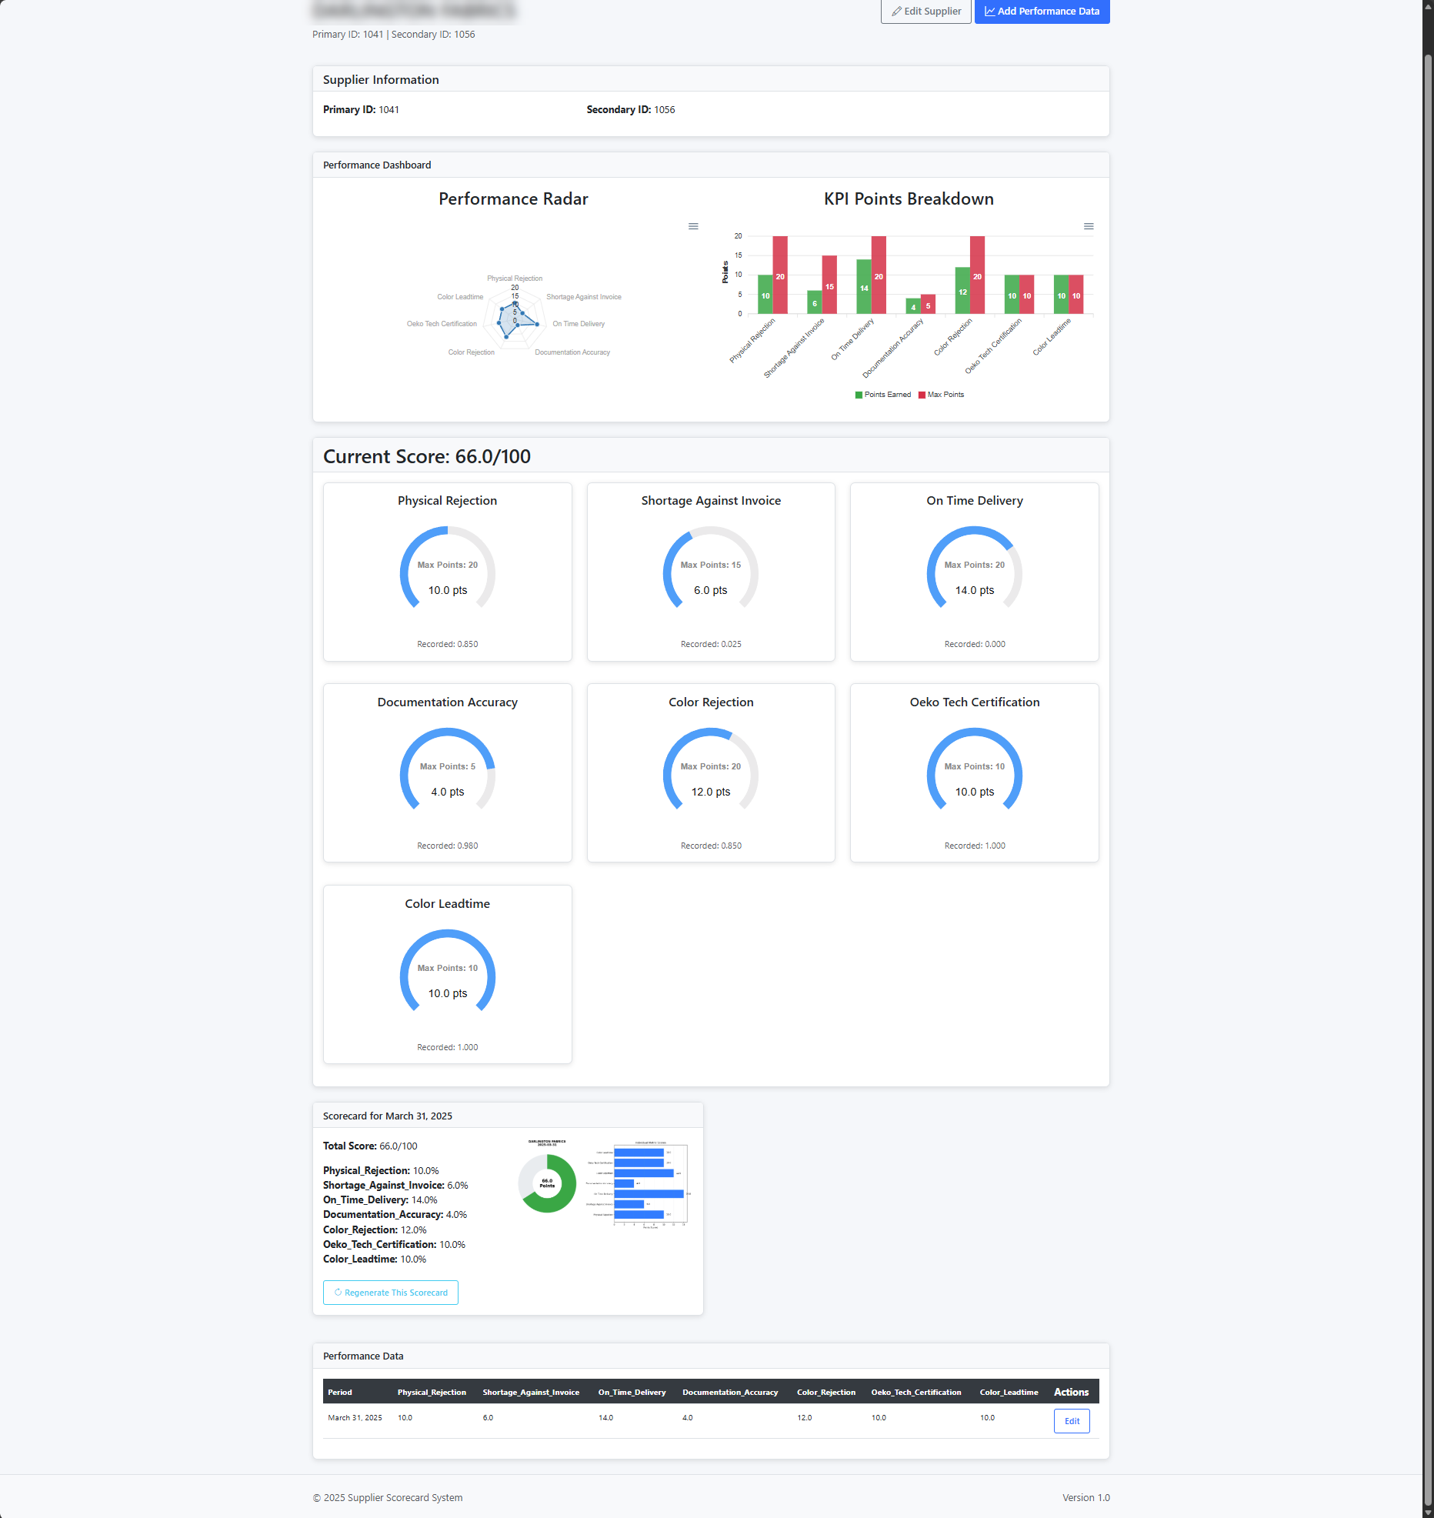This screenshot has width=1434, height=1518.
Task: Click the green Physical Rejection bar
Action: 765,295
